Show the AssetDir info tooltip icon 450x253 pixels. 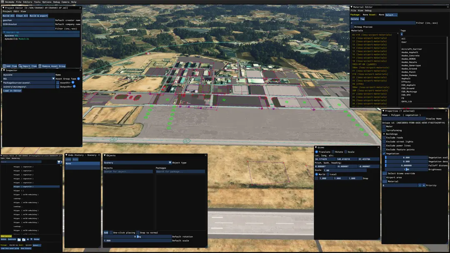click(x=73, y=82)
